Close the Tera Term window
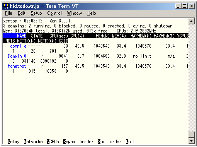197x147 pixels. click(x=192, y=6)
